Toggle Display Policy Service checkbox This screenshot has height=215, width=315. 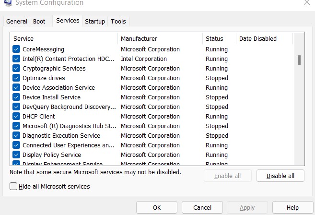pyautogui.click(x=17, y=155)
